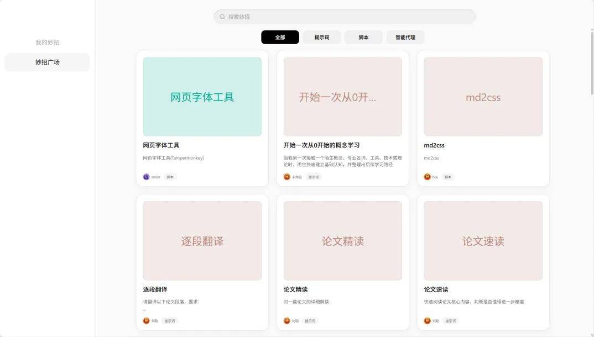This screenshot has height=337, width=594.
Task: Click the 论文精读 thumbnail image
Action: 342,240
